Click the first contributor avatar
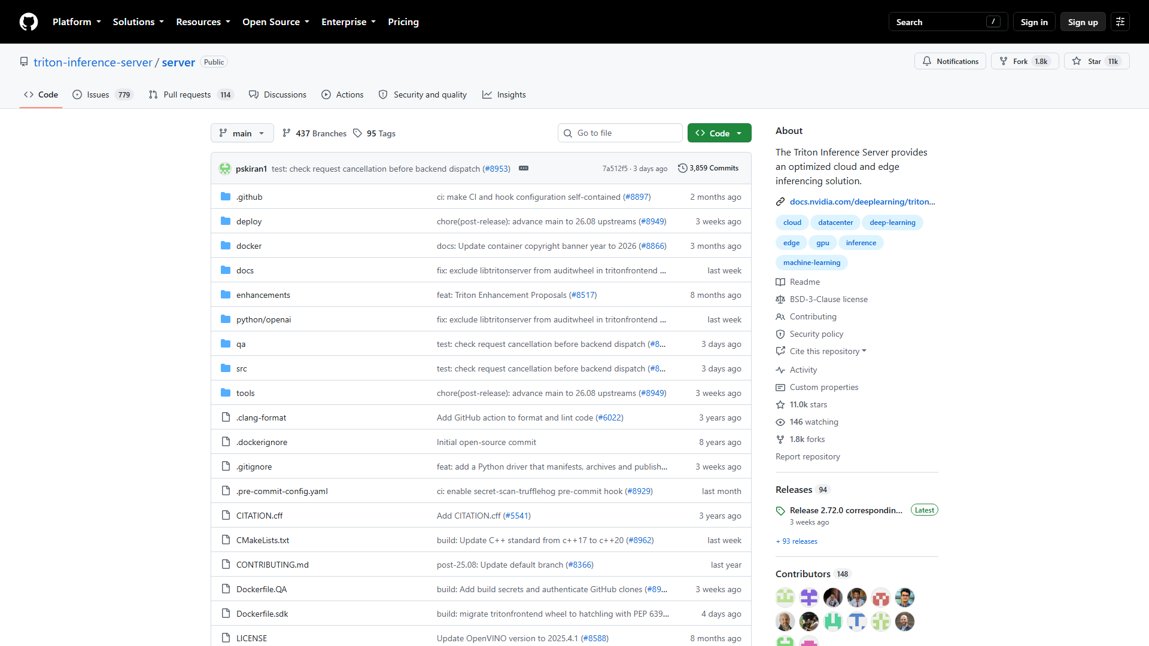This screenshot has width=1149, height=646. pyautogui.click(x=785, y=597)
